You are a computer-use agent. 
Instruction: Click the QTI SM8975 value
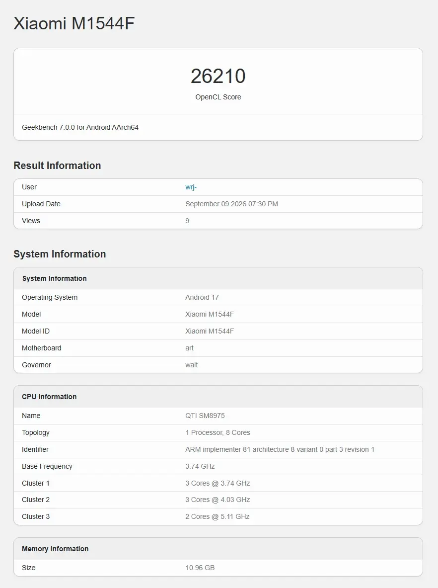coord(205,416)
